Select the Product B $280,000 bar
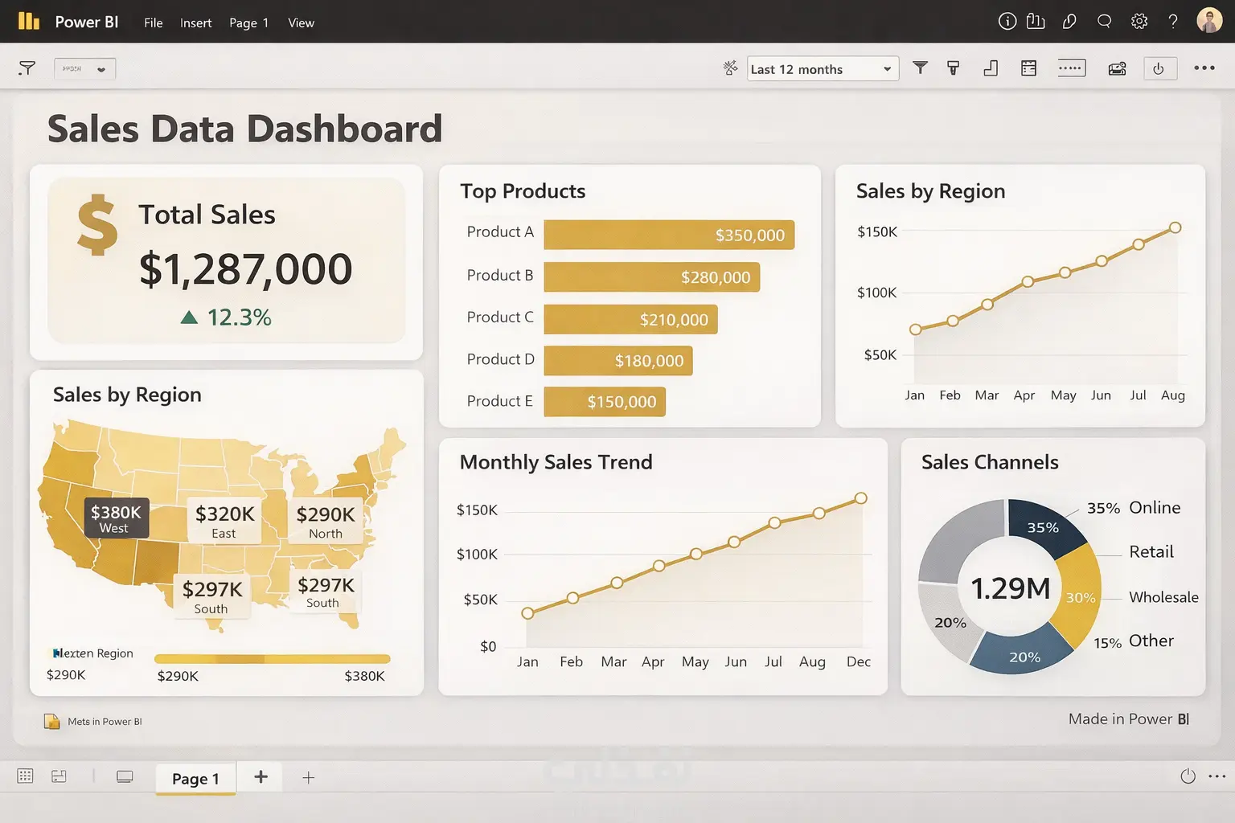1235x823 pixels. [x=652, y=277]
